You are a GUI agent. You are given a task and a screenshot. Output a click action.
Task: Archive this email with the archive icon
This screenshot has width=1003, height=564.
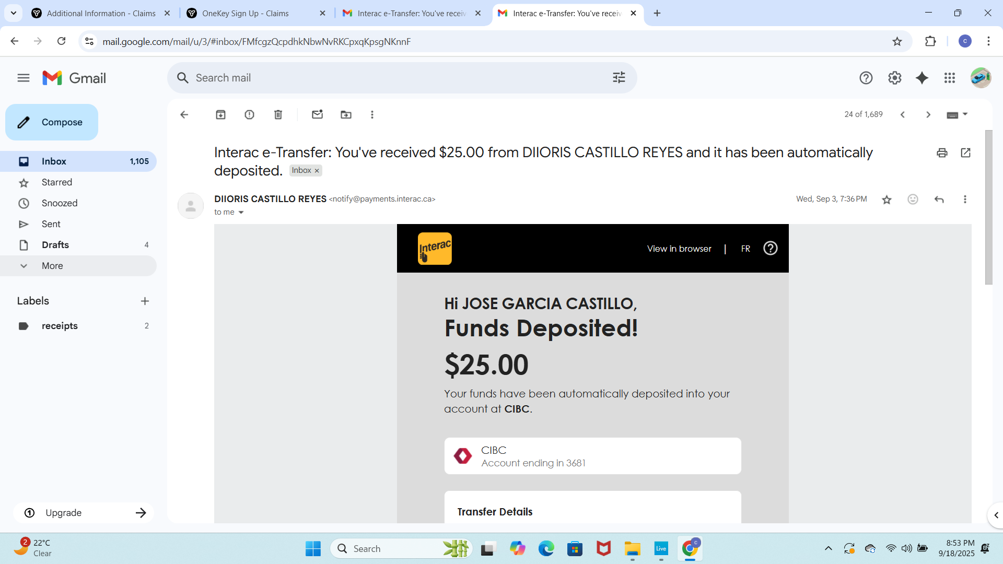220,114
